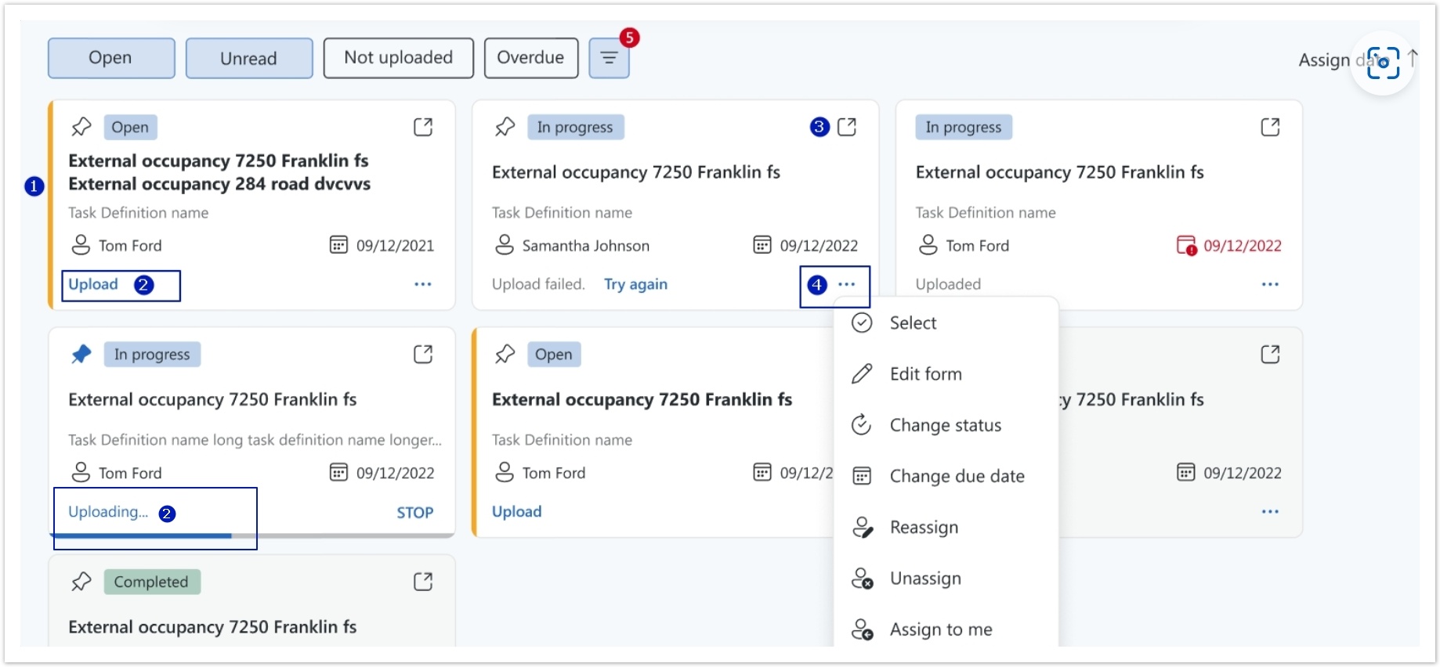This screenshot has height=667, width=1440.
Task: Click Try again on the failed upload
Action: coord(635,285)
